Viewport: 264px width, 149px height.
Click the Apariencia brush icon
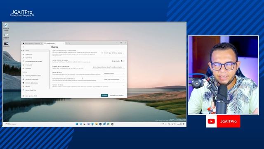[24, 58]
